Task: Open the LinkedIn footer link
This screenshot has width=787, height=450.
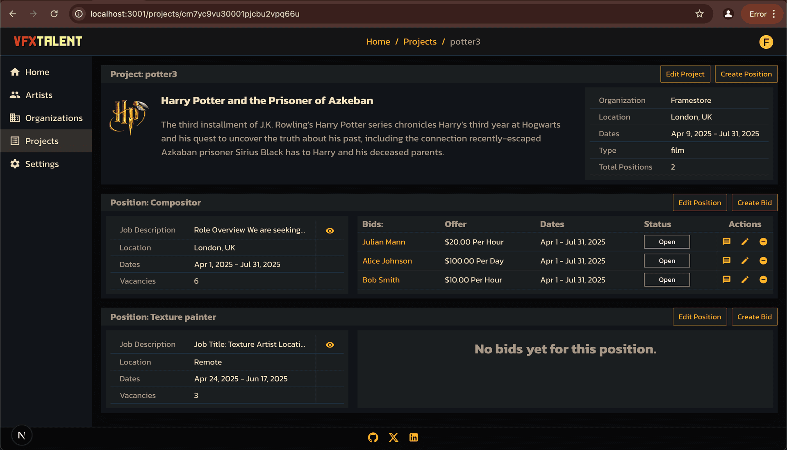Action: tap(414, 437)
